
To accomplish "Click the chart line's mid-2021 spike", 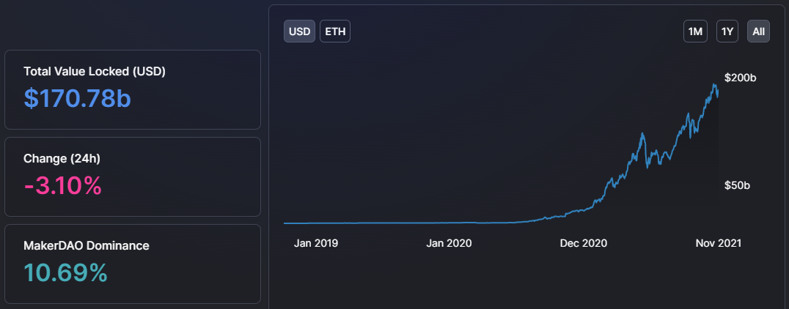I will tap(642, 134).
